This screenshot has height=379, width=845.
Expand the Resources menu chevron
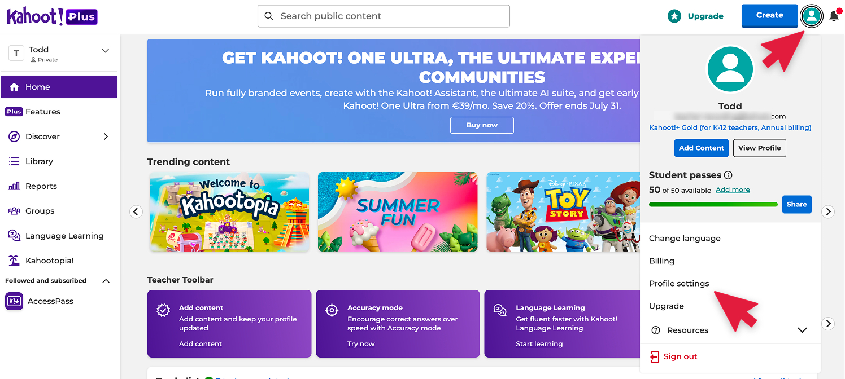802,330
